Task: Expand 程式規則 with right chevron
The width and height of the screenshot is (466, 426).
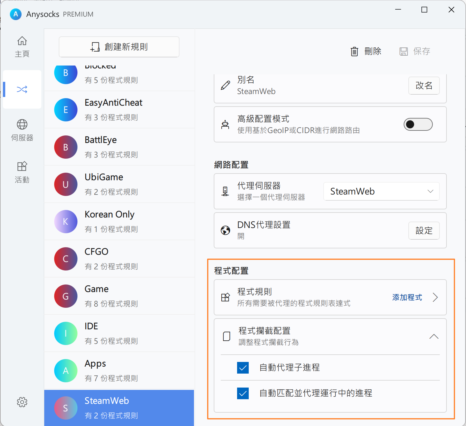Action: pyautogui.click(x=435, y=297)
